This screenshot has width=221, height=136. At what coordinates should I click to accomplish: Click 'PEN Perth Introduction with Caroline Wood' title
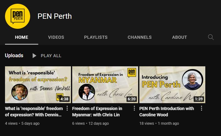[167, 112]
